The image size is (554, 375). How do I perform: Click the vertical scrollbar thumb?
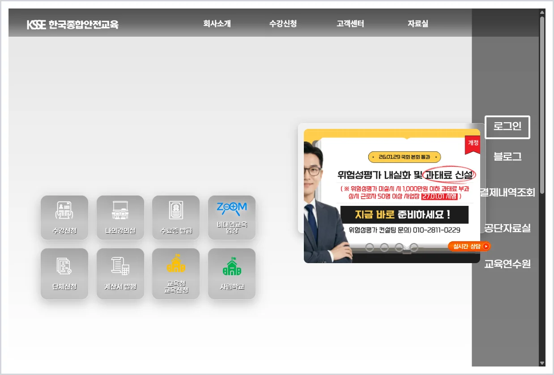pos(542,105)
